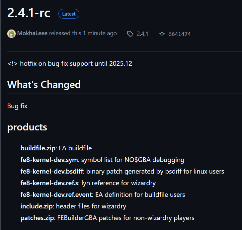
Task: Open the 2.4.1 tag link
Action: click(142, 34)
